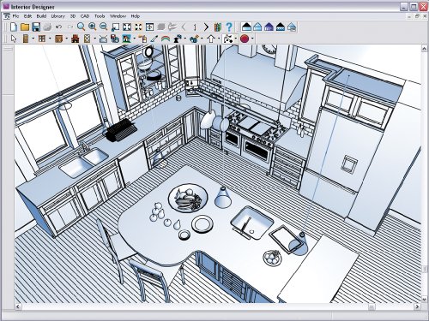Open the Help menu
The height and width of the screenshot is (321, 429).
(136, 16)
